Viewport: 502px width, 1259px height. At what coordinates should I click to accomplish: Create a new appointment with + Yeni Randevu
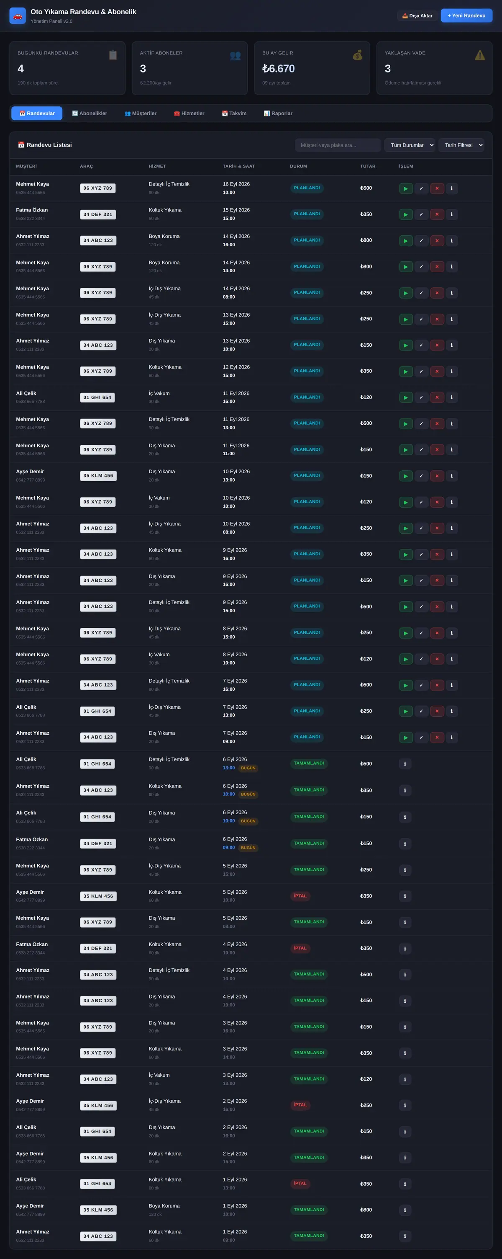pos(466,15)
